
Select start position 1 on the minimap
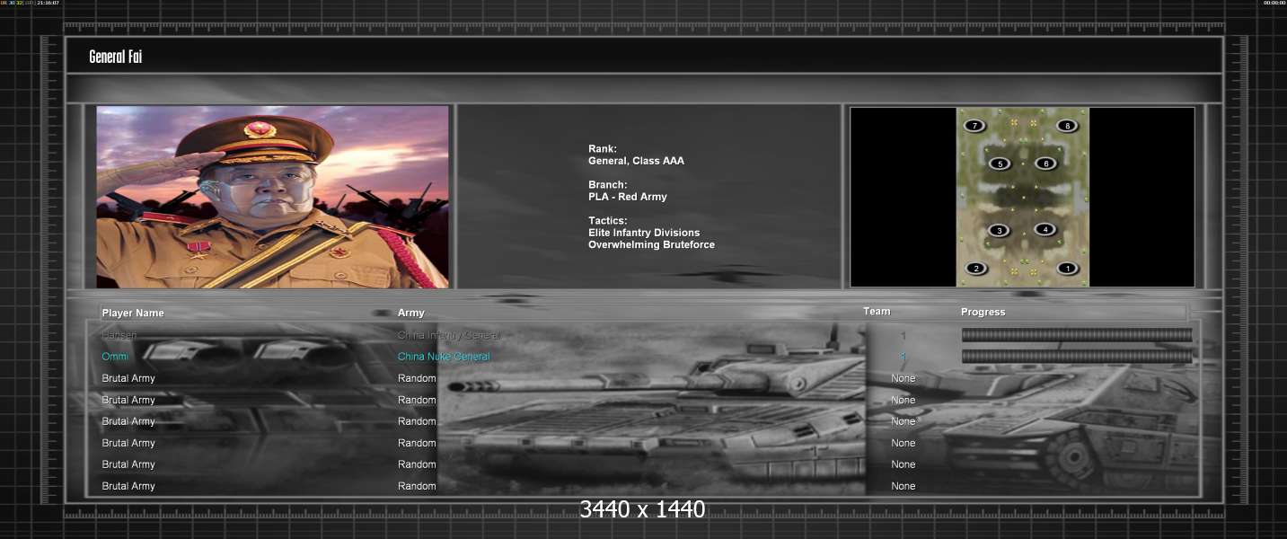pos(1067,268)
